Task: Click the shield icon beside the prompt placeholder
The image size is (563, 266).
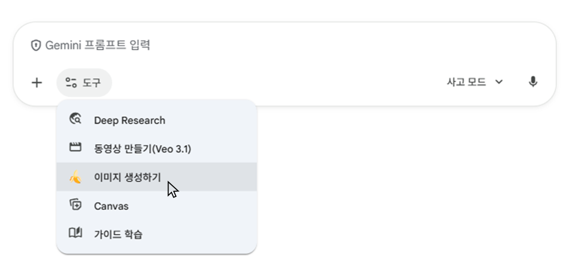Action: click(36, 46)
